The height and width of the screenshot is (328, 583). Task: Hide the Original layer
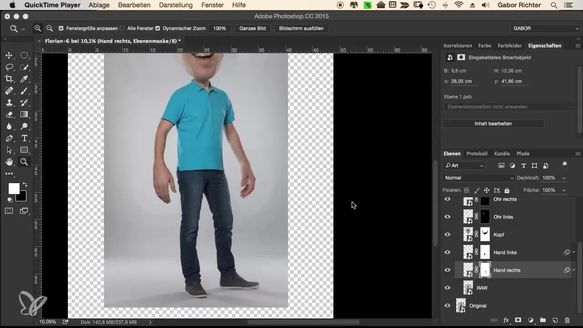pyautogui.click(x=447, y=306)
